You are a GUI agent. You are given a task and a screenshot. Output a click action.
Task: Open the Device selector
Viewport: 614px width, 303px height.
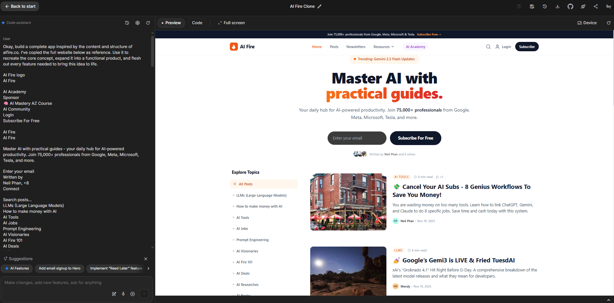click(587, 23)
